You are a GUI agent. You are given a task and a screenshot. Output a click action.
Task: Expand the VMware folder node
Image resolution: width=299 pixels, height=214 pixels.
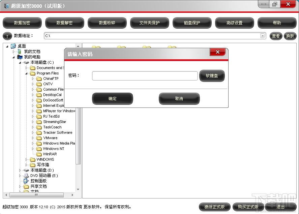[x=33, y=138]
